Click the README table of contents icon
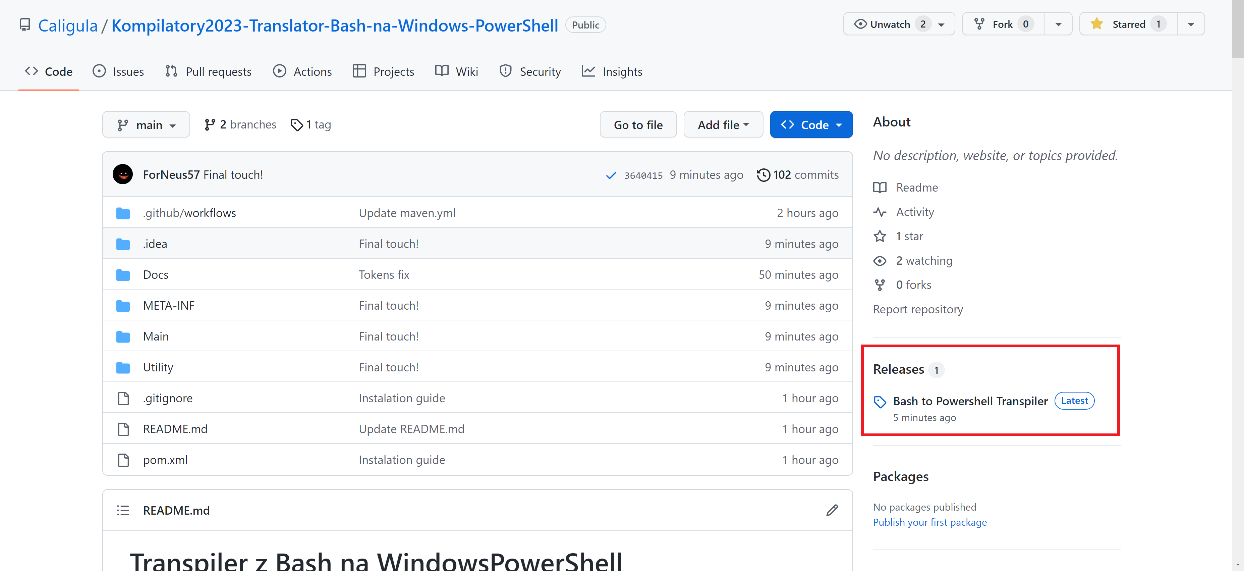 coord(123,510)
